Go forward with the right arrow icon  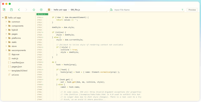[27, 10]
